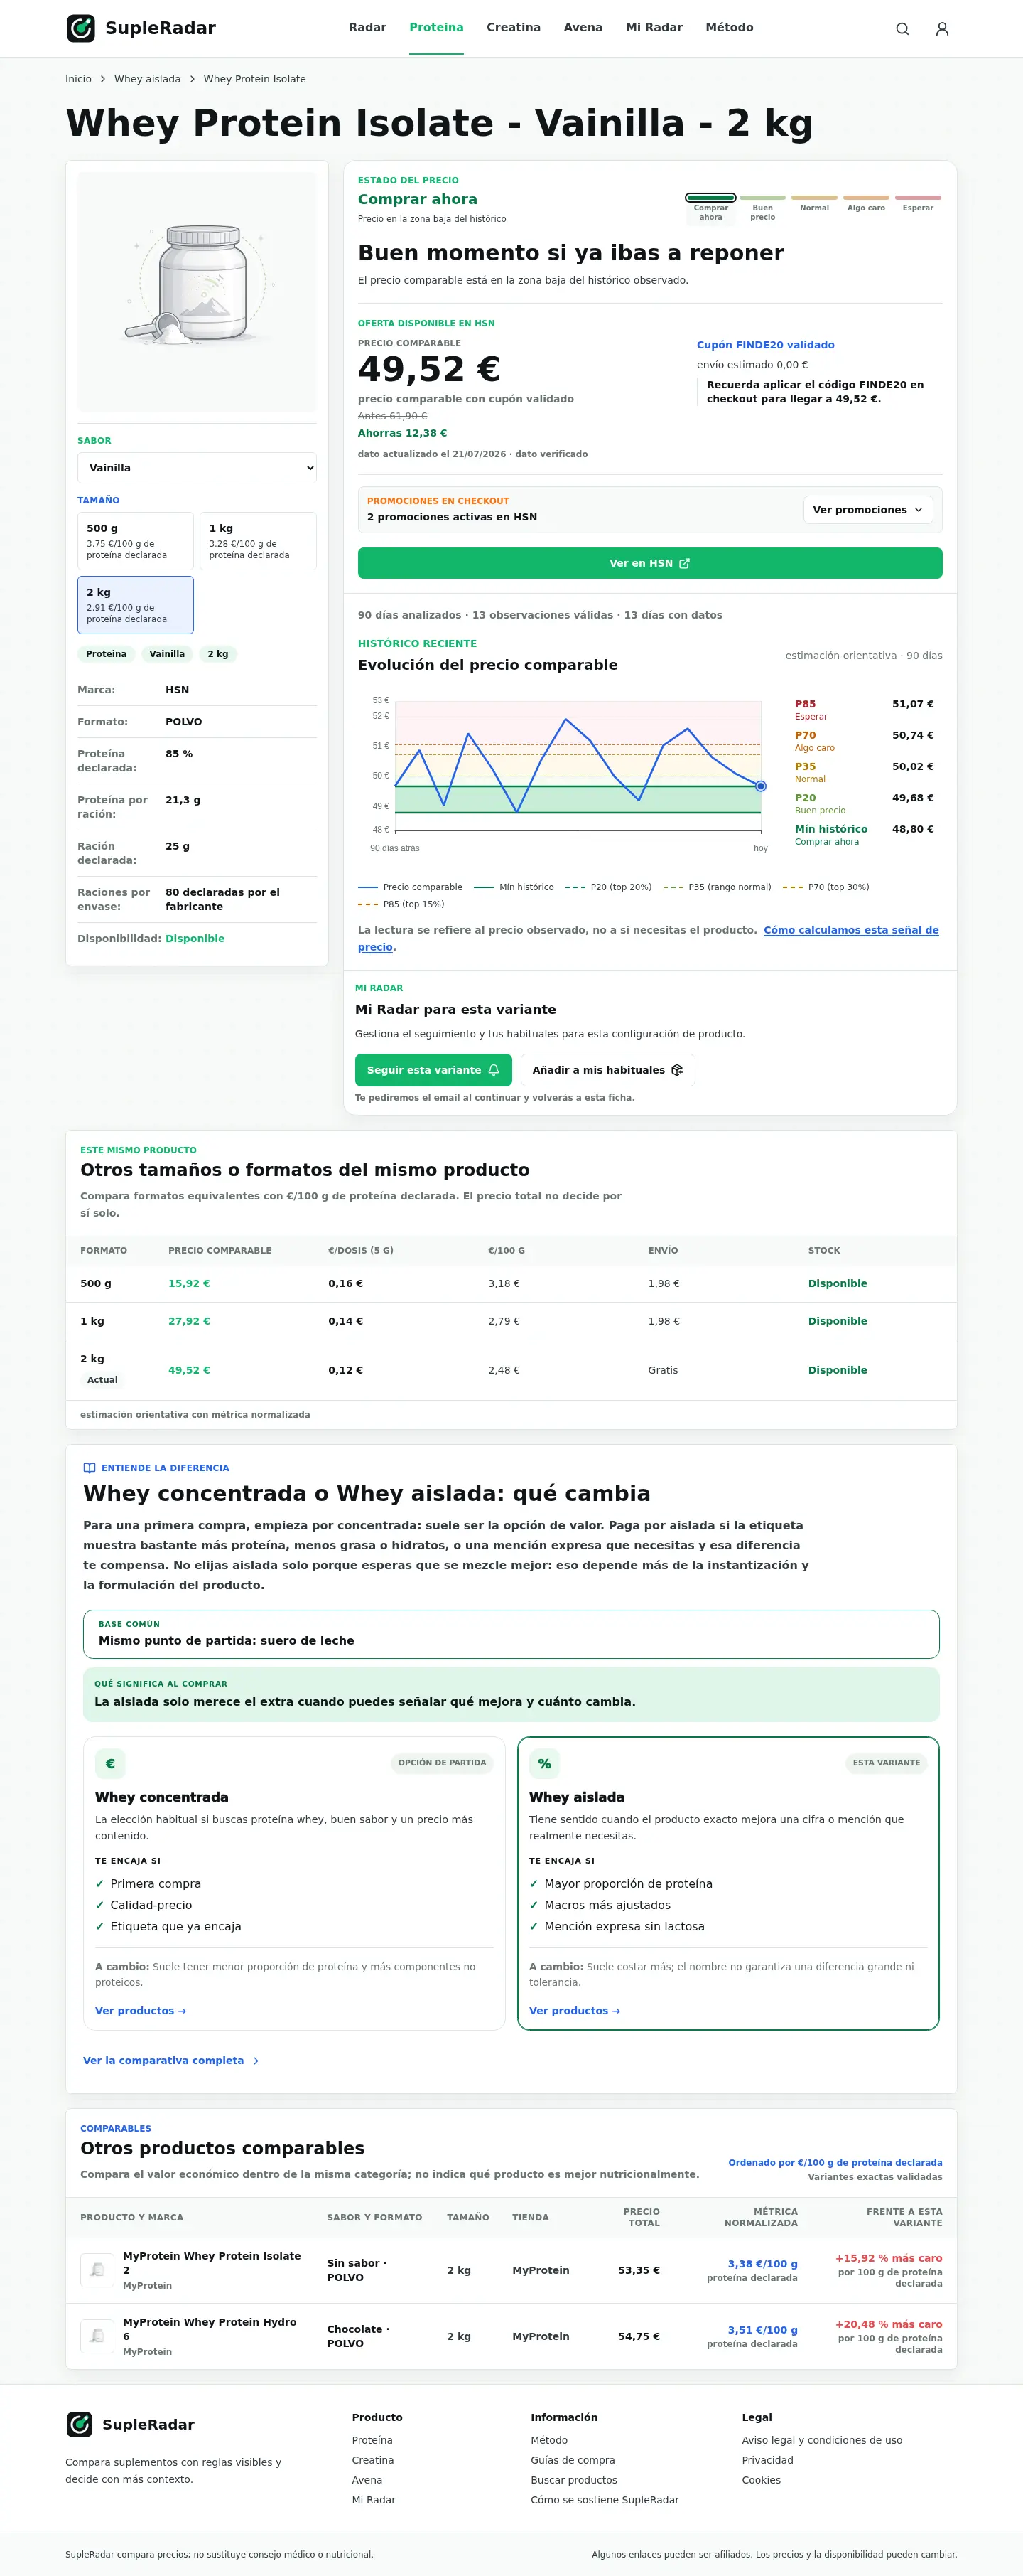Screen dimensions: 1023x2576
Task: Open footer Guías de compra link
Action: tap(573, 2460)
